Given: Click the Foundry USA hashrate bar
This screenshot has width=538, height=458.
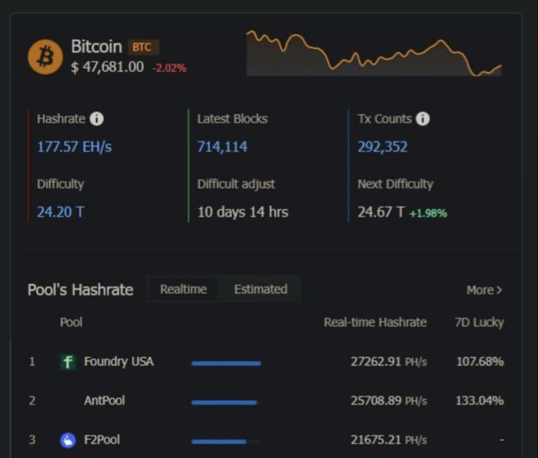Looking at the screenshot, I should pos(226,363).
